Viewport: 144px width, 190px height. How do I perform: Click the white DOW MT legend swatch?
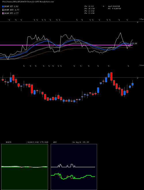3,10
